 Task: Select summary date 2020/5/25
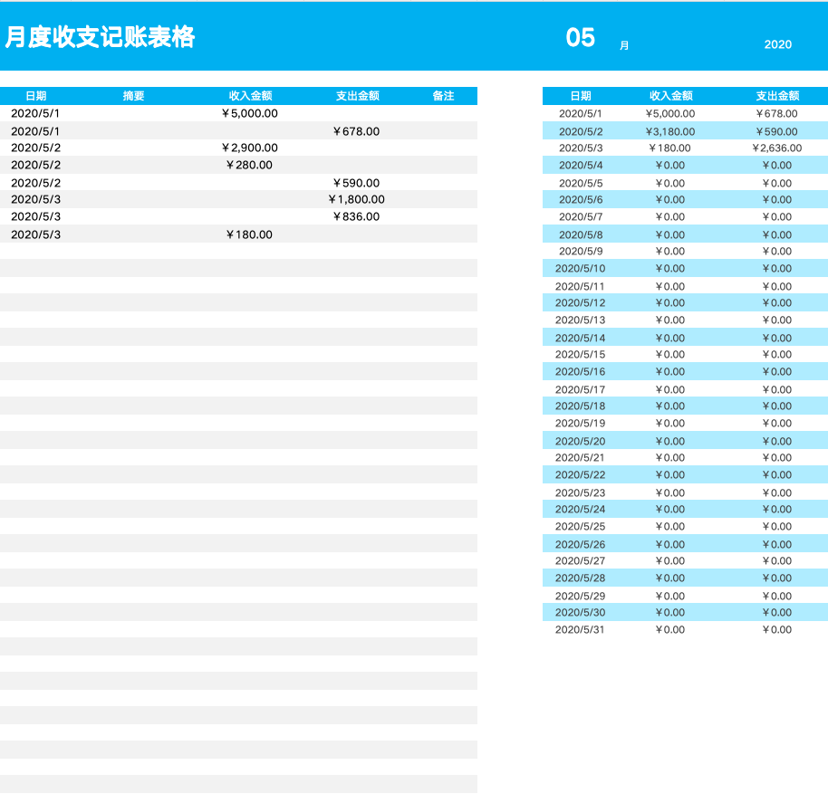point(581,528)
